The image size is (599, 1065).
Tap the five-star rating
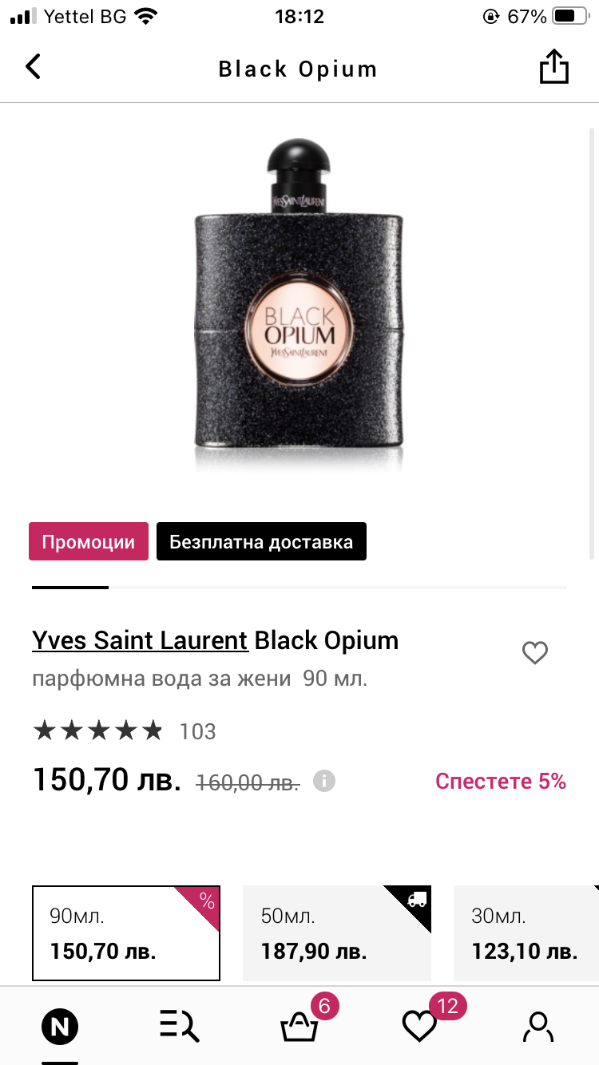[x=97, y=730]
